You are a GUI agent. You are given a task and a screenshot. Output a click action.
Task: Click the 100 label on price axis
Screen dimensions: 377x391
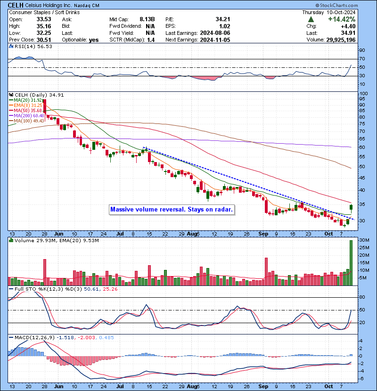point(363,94)
